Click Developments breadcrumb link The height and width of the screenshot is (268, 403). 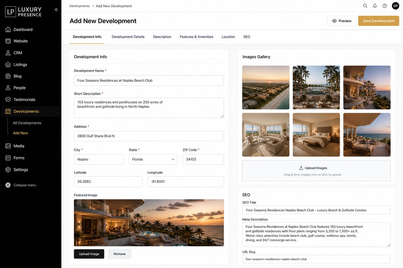79,6
